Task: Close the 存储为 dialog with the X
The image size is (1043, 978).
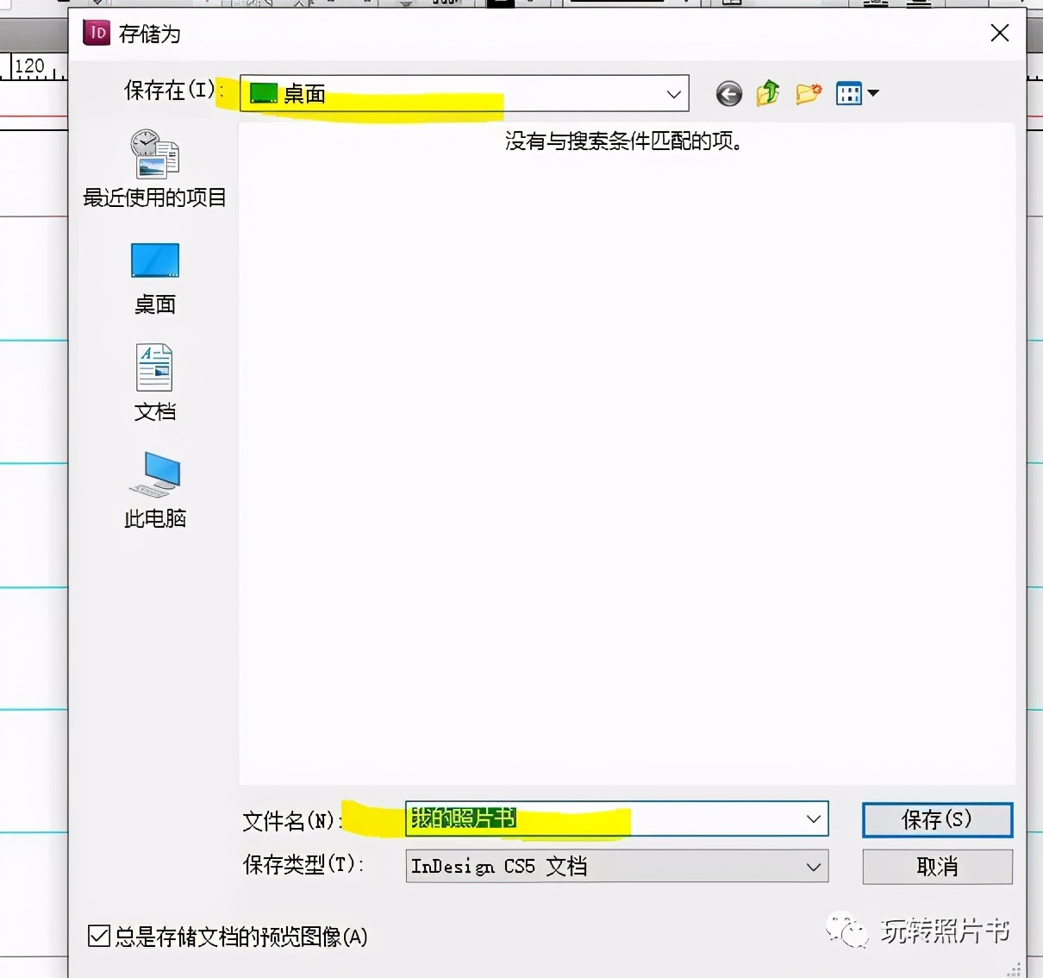Action: coord(999,33)
